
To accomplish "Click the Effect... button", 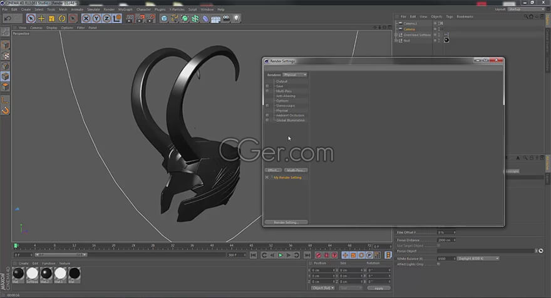I will coord(274,170).
